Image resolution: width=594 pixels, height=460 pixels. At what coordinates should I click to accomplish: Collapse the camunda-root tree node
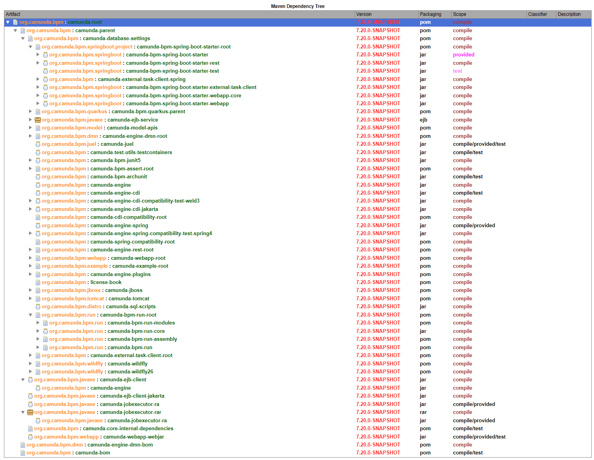8,22
